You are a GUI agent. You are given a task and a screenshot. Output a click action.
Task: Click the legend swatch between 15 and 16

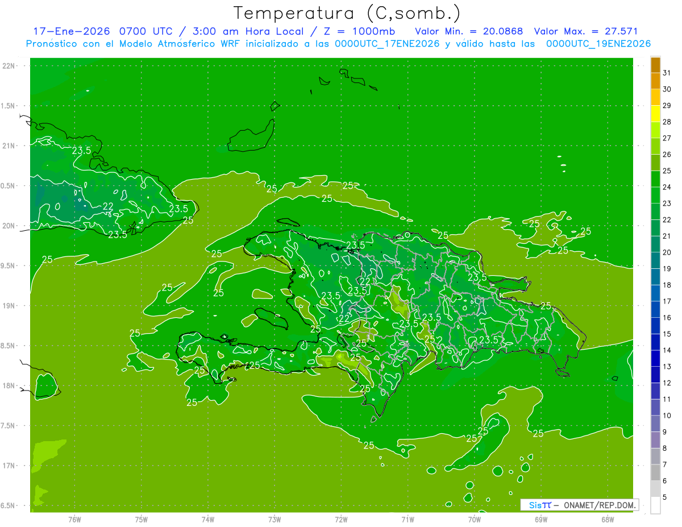coord(655,326)
